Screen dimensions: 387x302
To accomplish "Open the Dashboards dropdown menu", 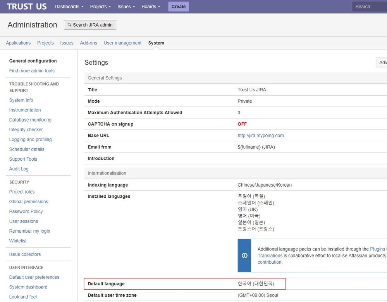I will coord(69,7).
